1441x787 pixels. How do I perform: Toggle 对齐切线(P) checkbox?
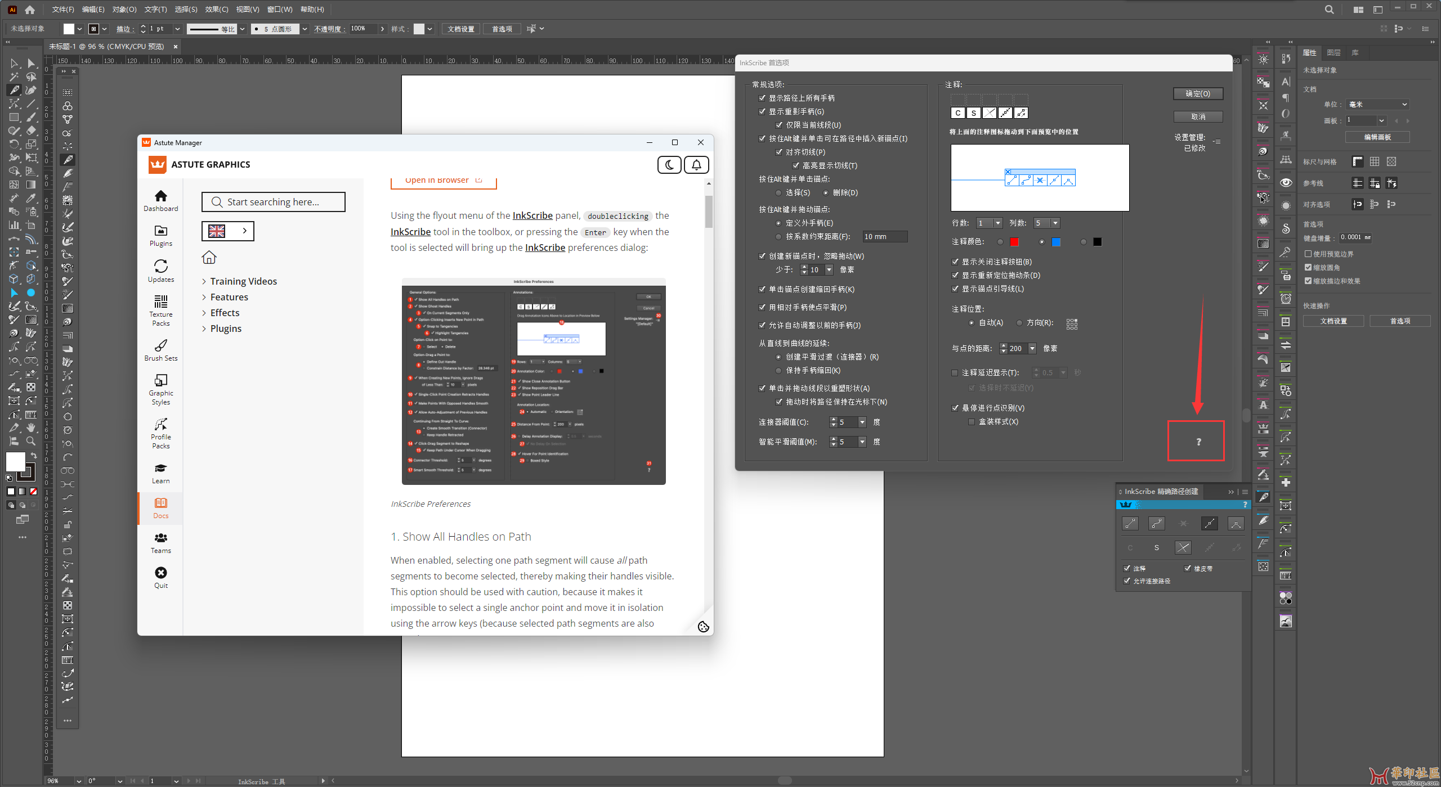[x=779, y=152]
